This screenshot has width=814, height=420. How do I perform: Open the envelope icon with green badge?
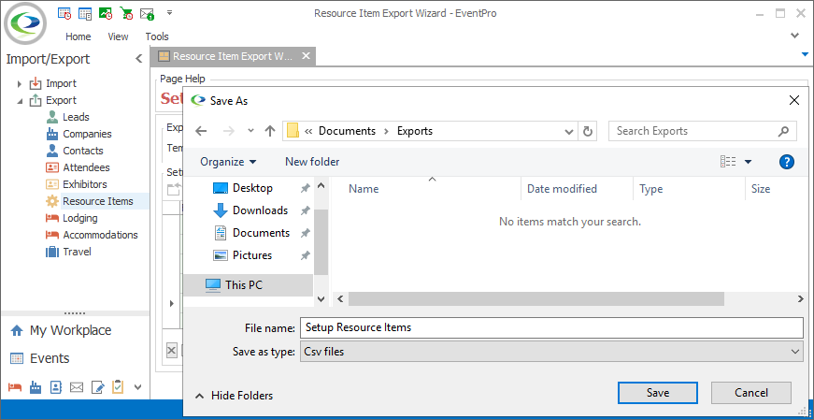click(x=148, y=13)
